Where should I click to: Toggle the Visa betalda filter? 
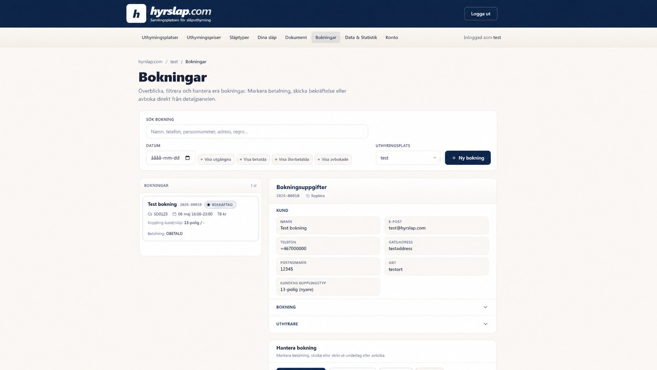coord(253,159)
